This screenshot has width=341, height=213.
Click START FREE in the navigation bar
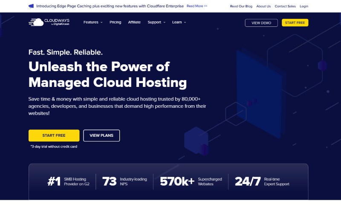[295, 23]
